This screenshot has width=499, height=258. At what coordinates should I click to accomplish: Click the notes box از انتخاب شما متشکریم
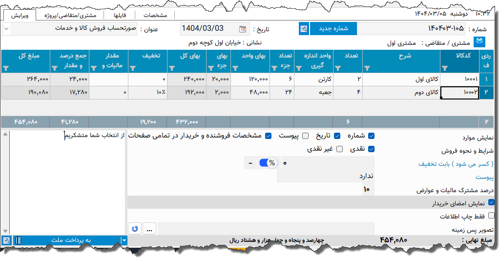(x=68, y=182)
